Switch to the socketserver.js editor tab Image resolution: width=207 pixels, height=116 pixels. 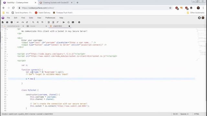pyautogui.click(x=13, y=26)
